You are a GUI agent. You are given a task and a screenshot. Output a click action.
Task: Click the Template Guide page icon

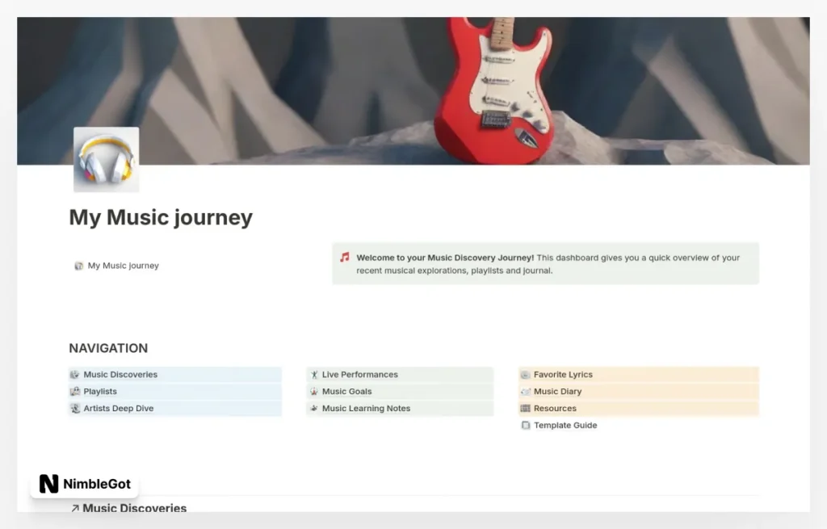[x=526, y=425]
